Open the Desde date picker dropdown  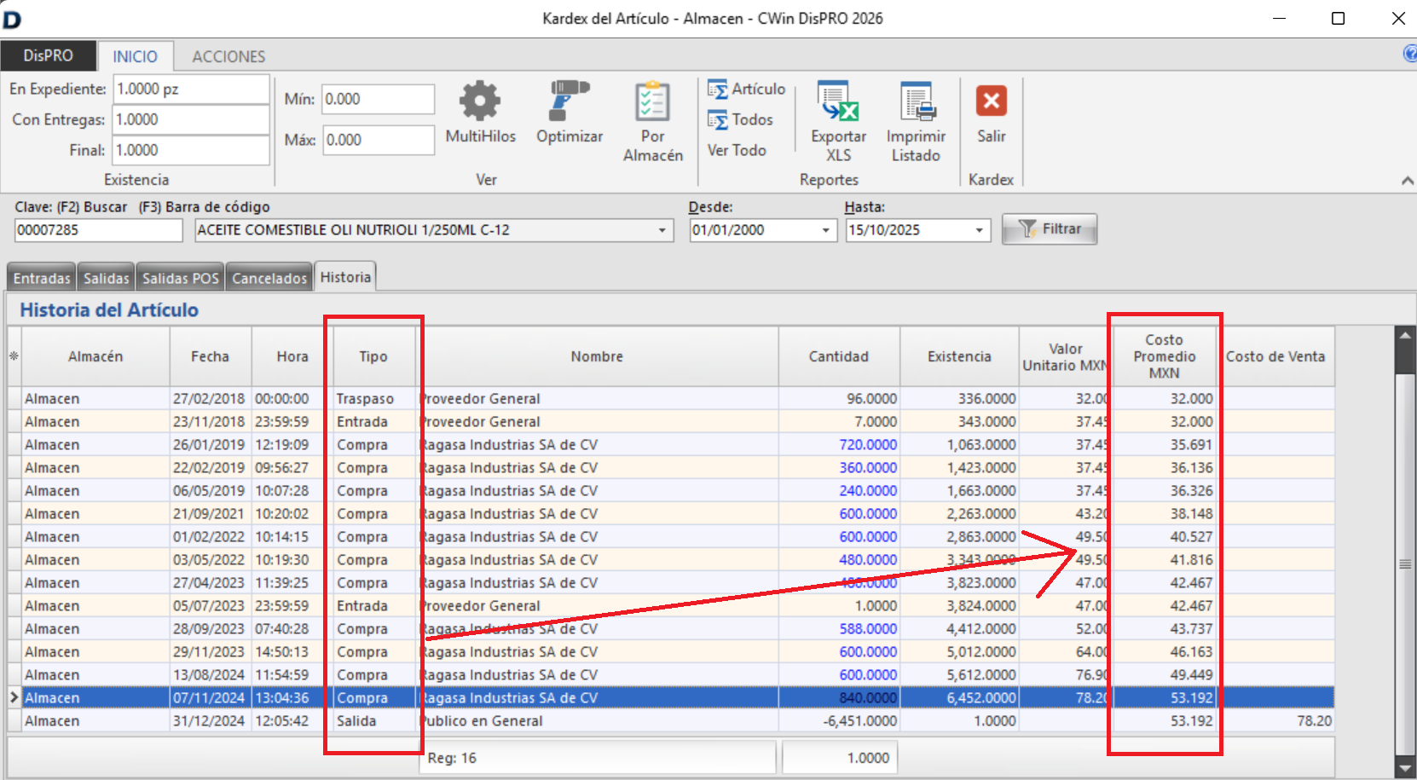click(825, 230)
